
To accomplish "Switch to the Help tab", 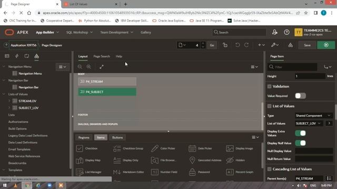I will click(119, 56).
